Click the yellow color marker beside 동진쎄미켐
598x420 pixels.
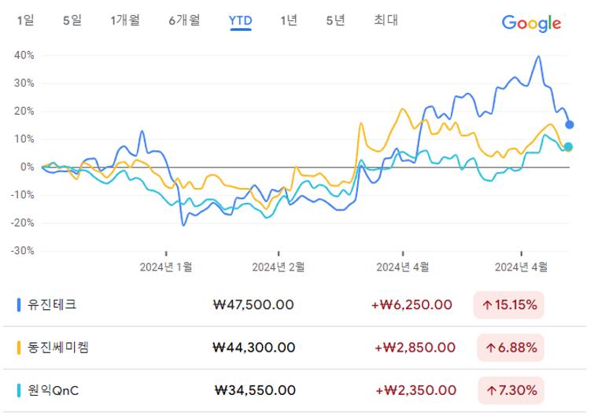[19, 348]
